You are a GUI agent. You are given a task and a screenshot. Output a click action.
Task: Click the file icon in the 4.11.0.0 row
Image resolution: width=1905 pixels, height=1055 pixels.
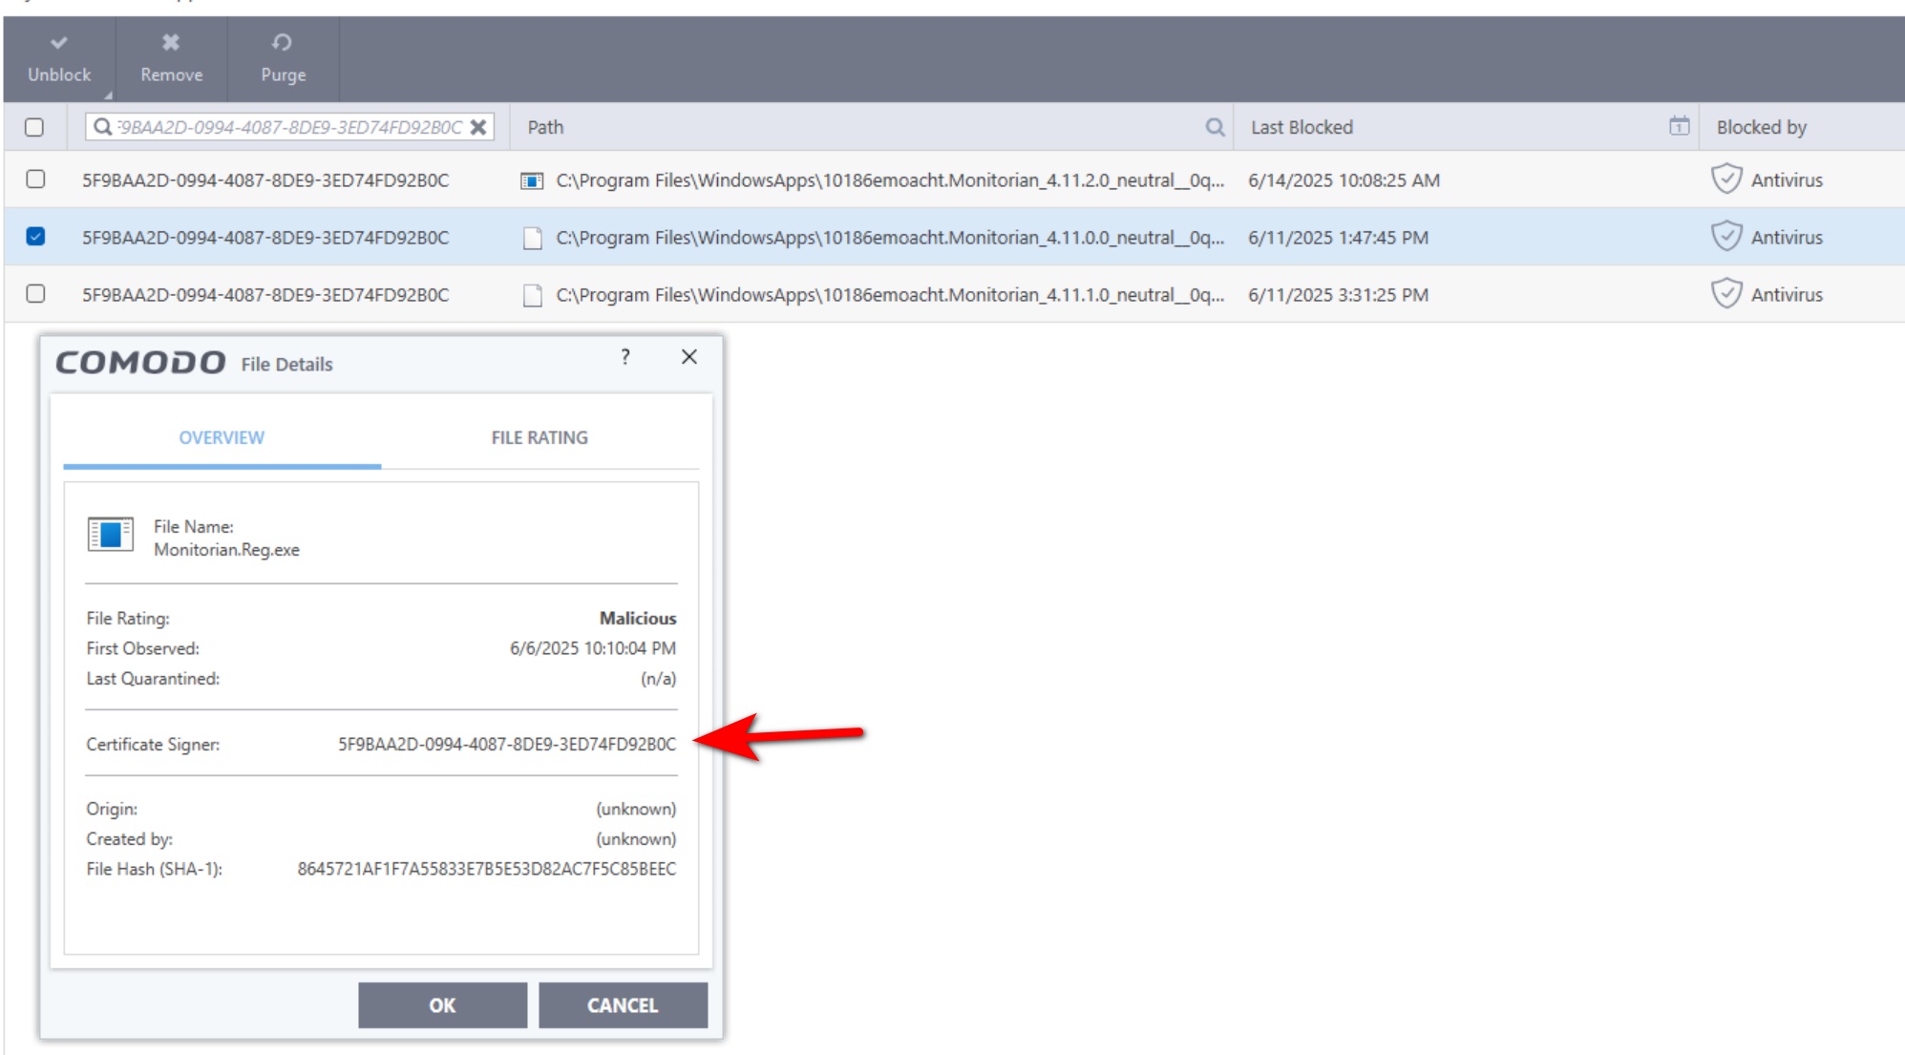click(533, 238)
